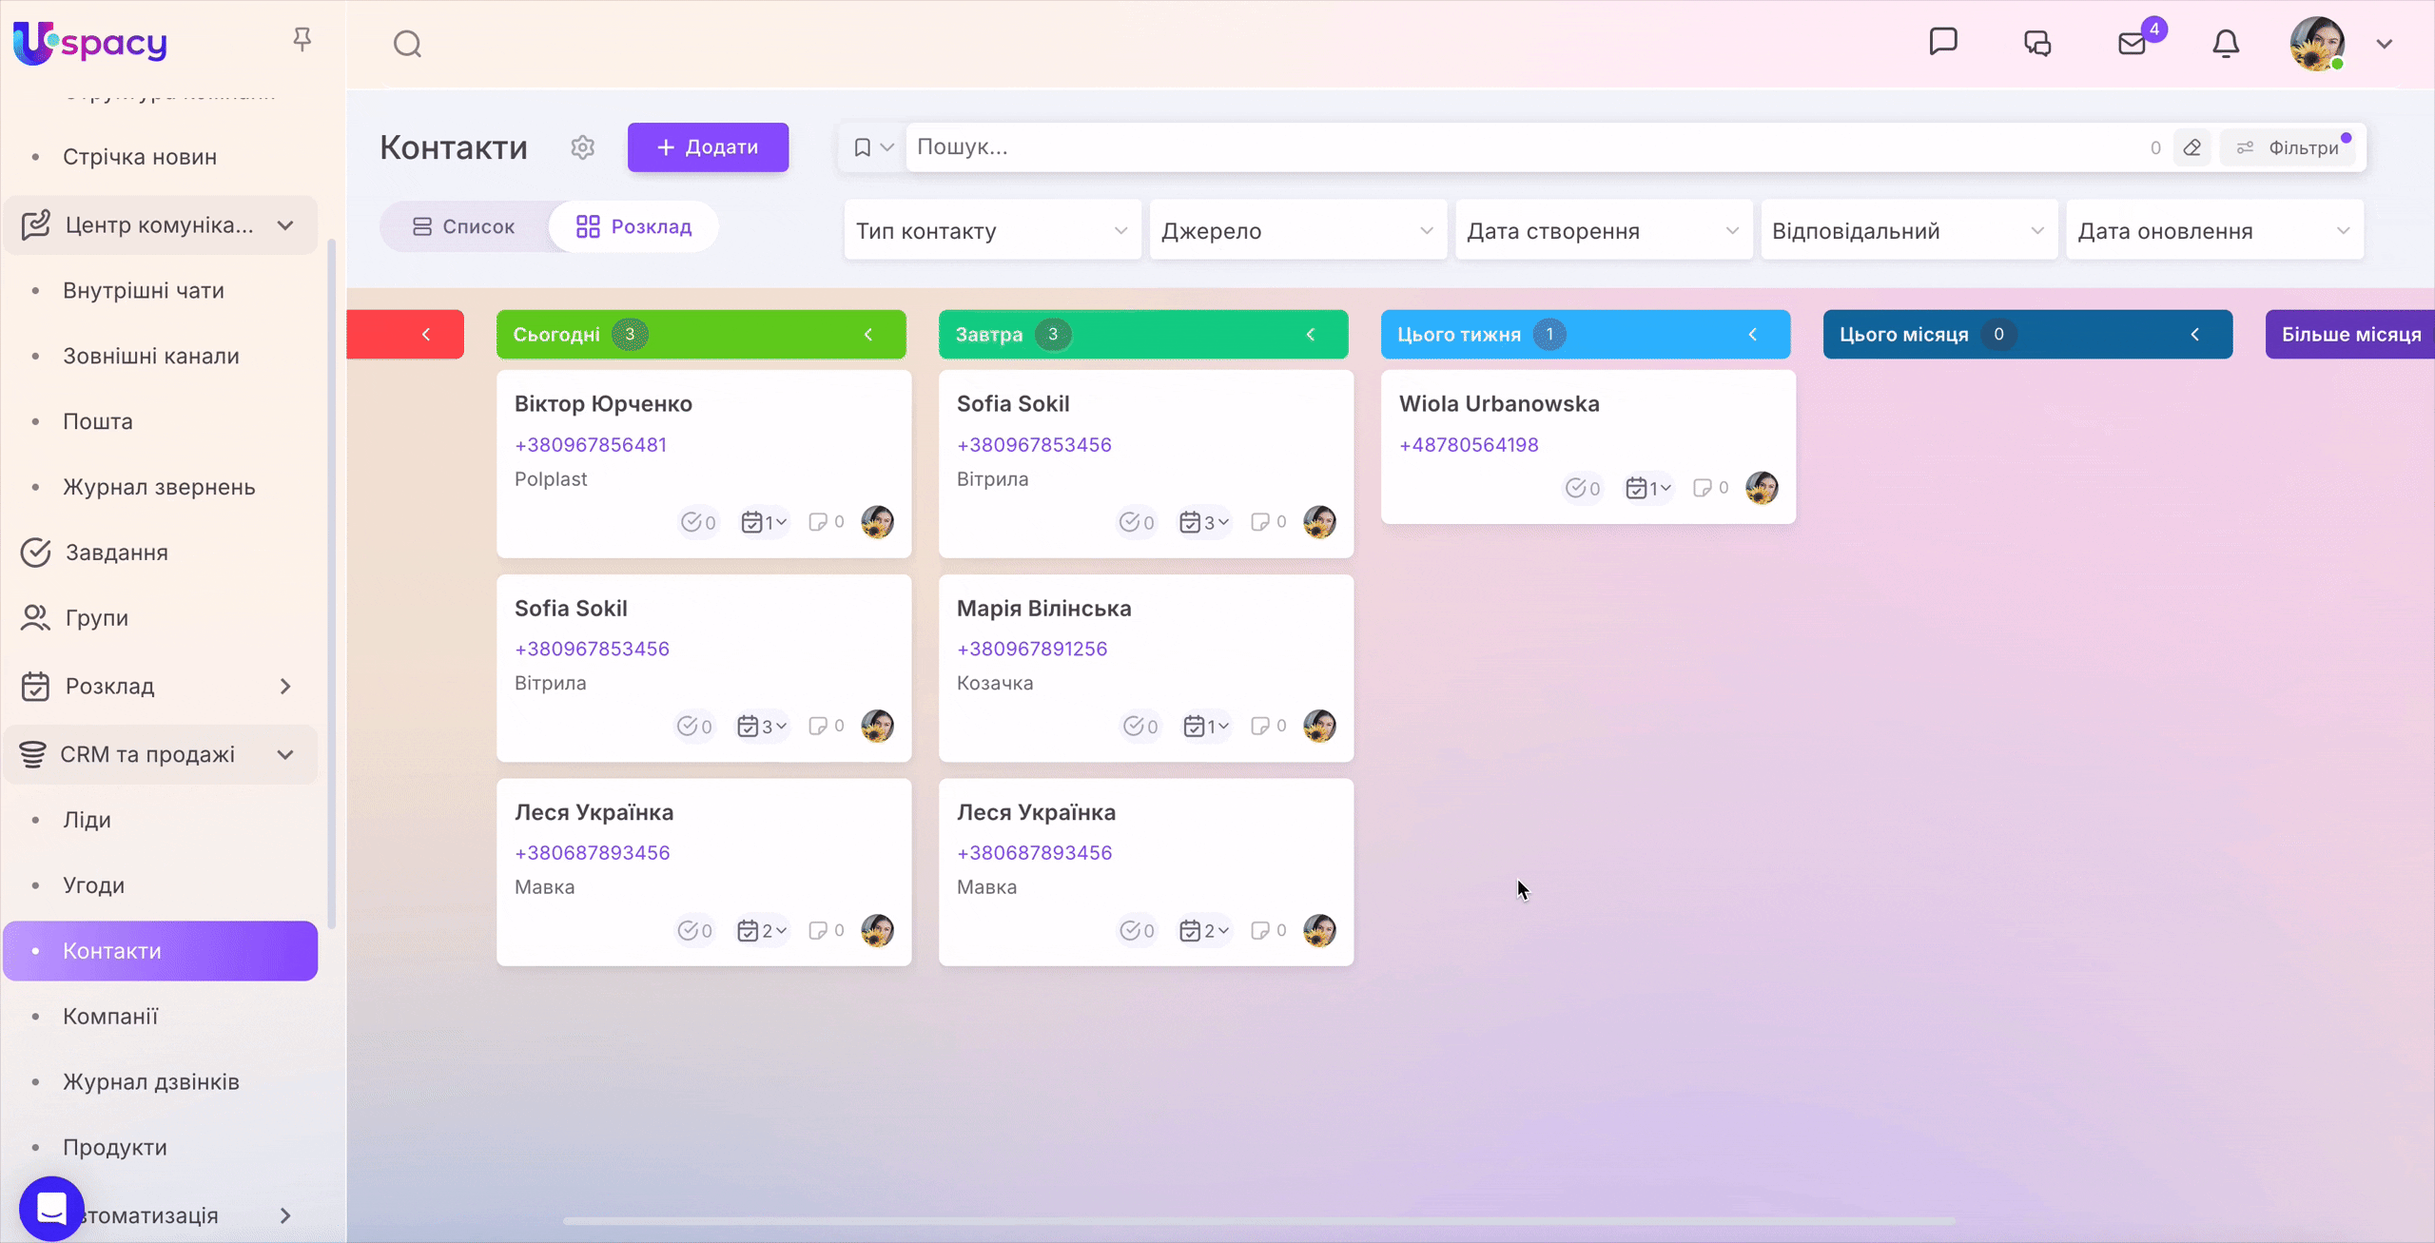This screenshot has height=1243, width=2435.
Task: Collapse the Цього тижня column
Action: coord(1752,335)
